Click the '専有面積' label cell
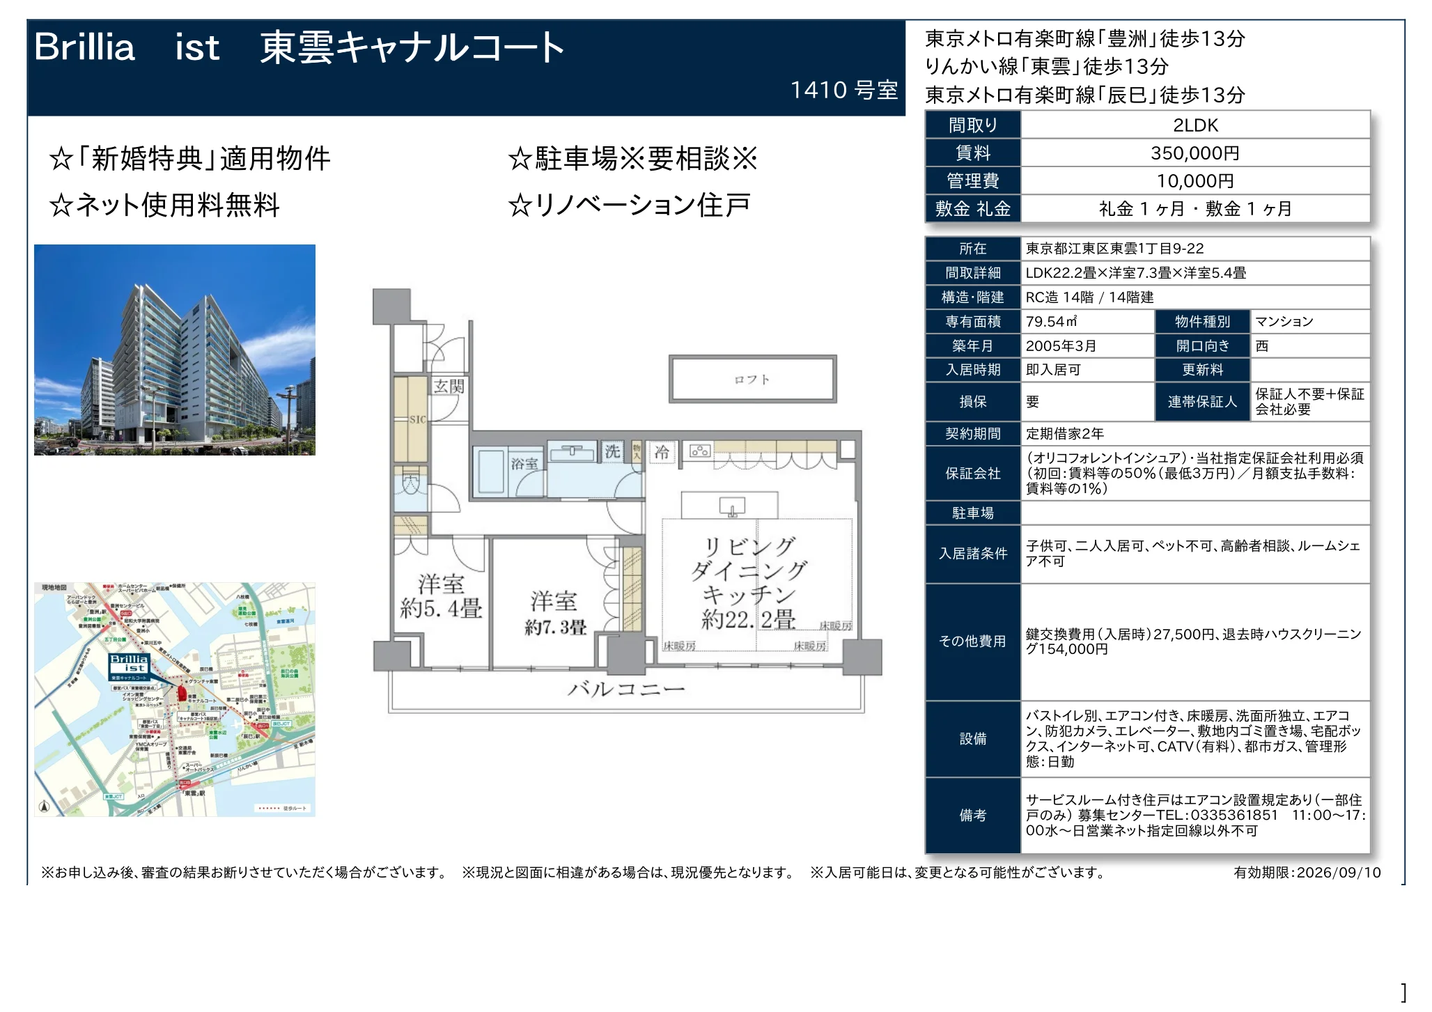Viewport: 1432px width, 1012px height. pyautogui.click(x=973, y=322)
